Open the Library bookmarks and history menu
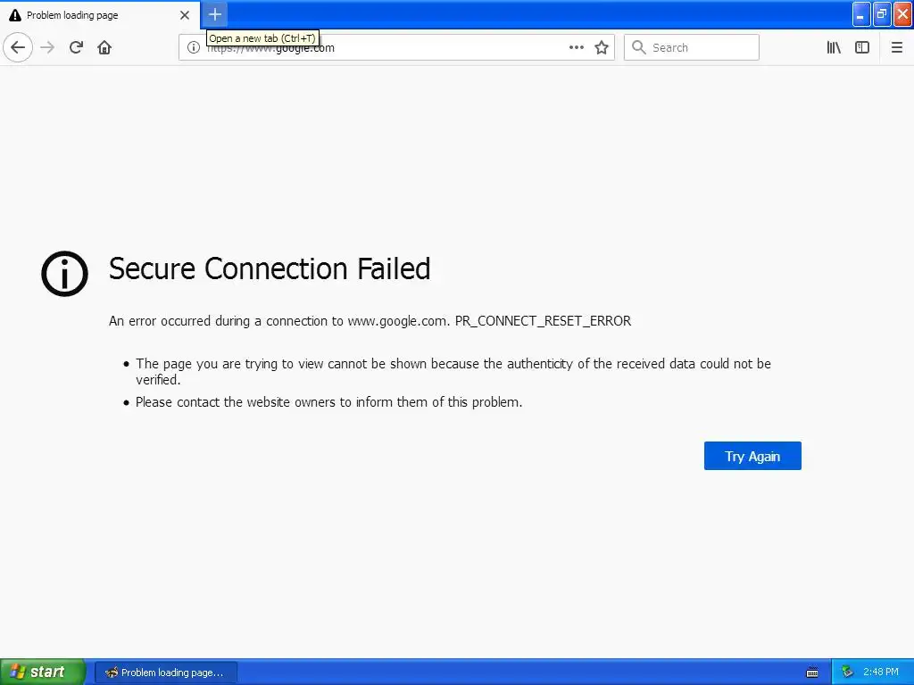The height and width of the screenshot is (685, 914). point(834,47)
